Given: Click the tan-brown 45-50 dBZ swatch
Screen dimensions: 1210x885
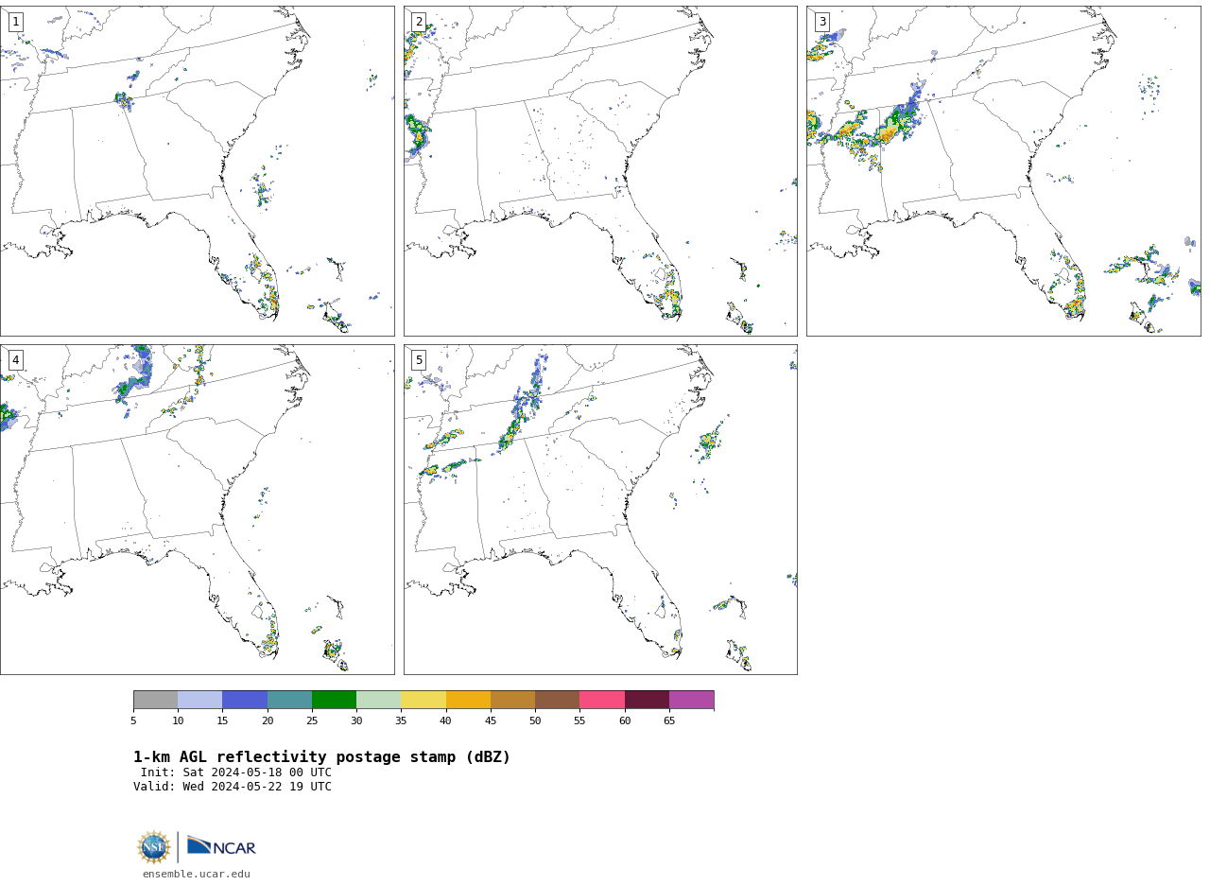Looking at the screenshot, I should click(x=512, y=700).
